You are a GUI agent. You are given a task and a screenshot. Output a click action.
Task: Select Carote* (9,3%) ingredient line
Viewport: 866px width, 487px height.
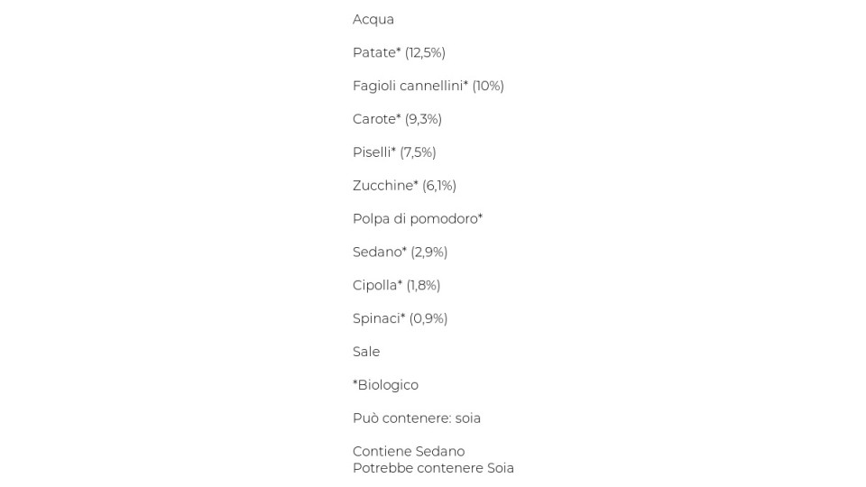397,119
